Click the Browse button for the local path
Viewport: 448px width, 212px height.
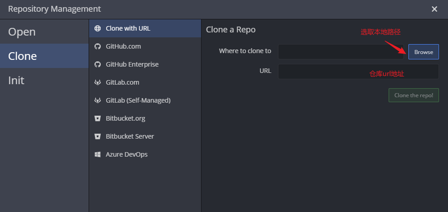(423, 52)
